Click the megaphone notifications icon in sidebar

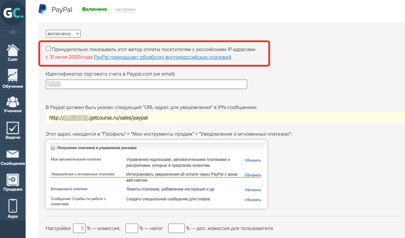point(12,32)
